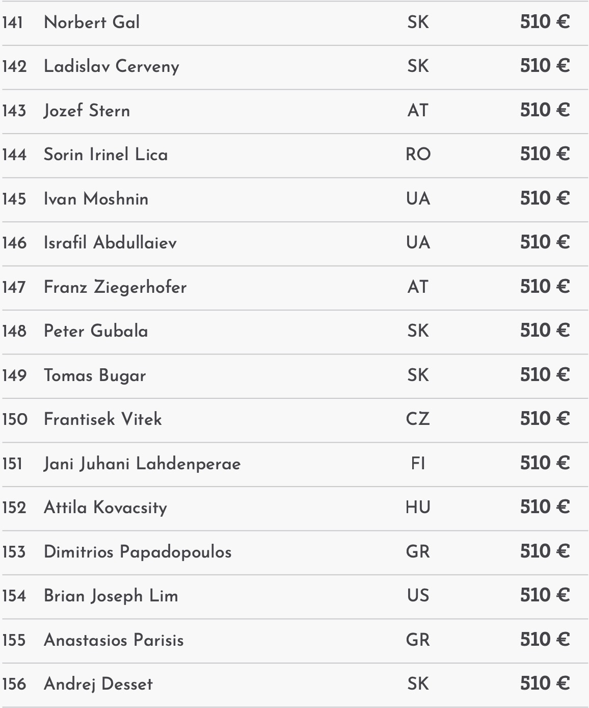Click on Jozef Stern's name

pos(87,111)
